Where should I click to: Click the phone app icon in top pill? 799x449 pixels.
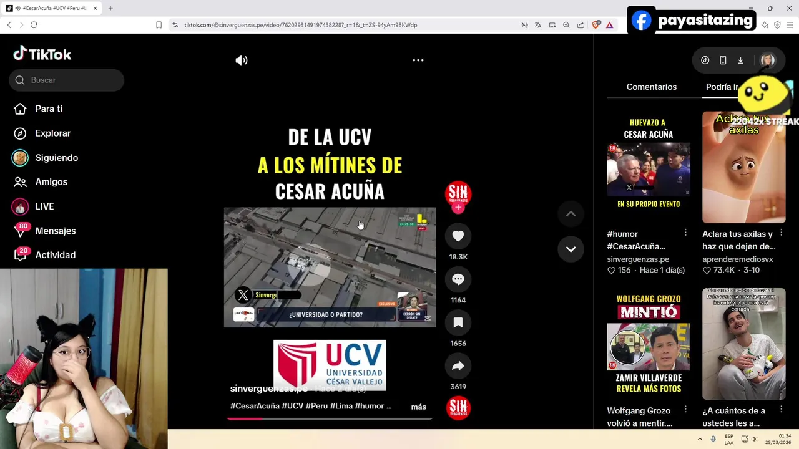click(723, 60)
